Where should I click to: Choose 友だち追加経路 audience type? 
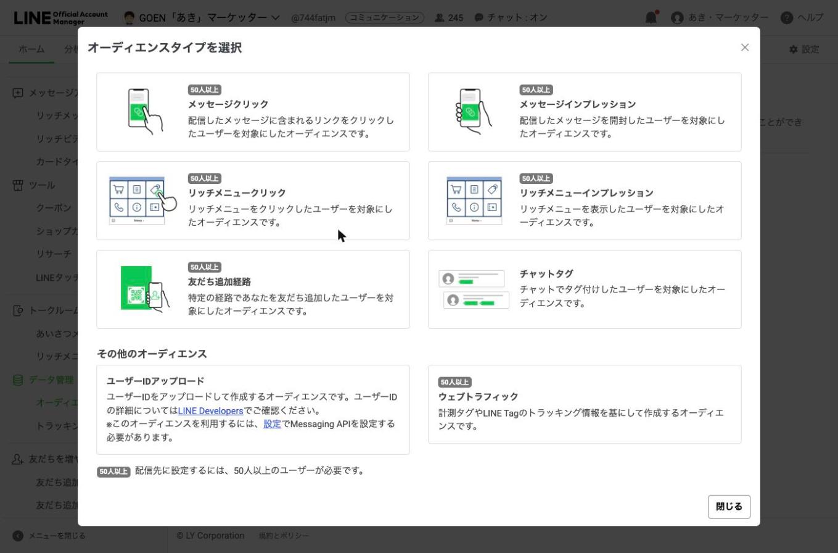pyautogui.click(x=253, y=289)
